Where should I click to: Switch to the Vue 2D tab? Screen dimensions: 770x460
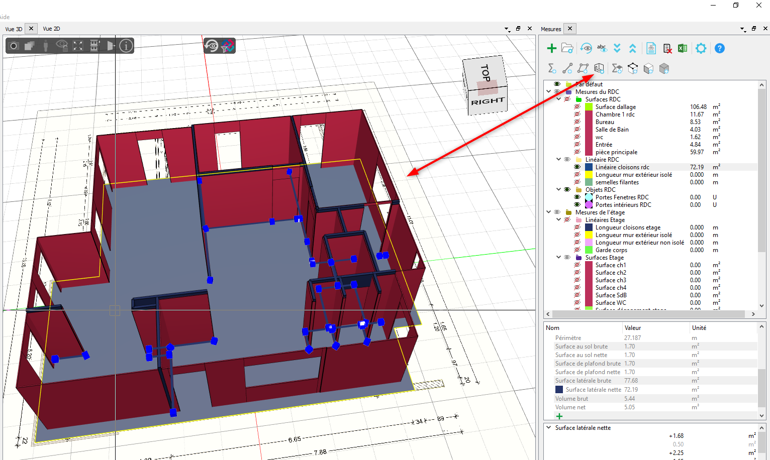tap(51, 29)
